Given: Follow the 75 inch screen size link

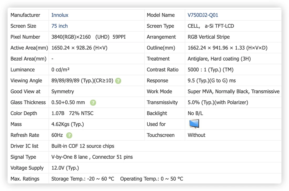Looking at the screenshot, I should coord(60,26).
